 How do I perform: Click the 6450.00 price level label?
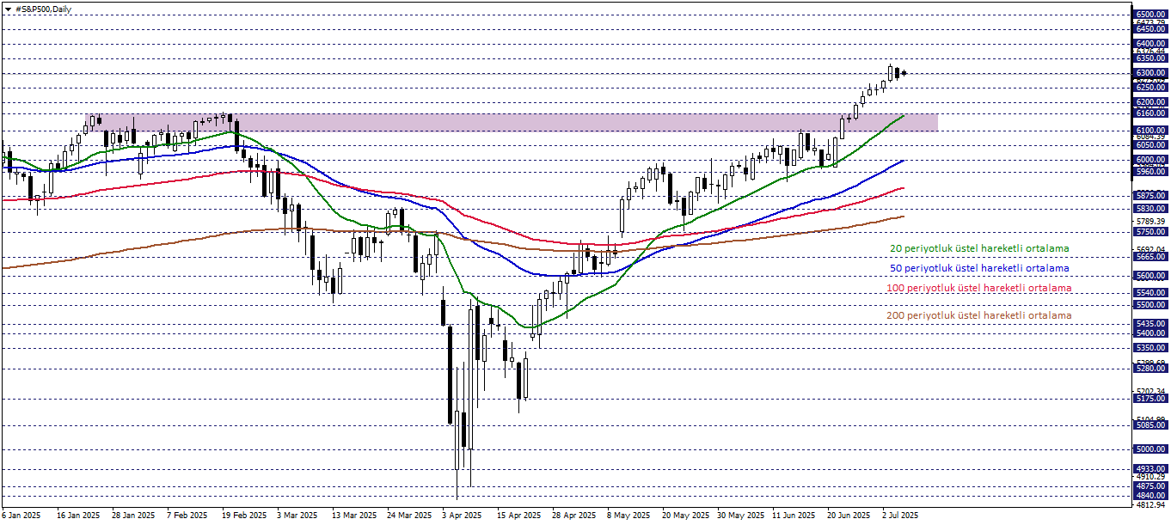tap(1150, 28)
